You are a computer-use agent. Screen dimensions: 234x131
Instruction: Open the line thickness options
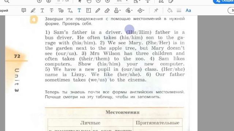pyautogui.click(x=179, y=11)
